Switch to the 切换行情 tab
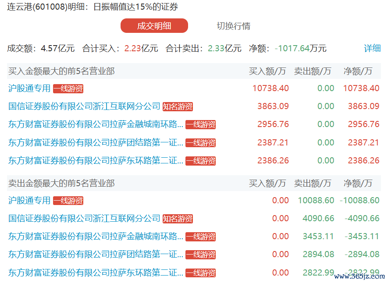Viewport: 388px width, 283px height. pyautogui.click(x=234, y=26)
